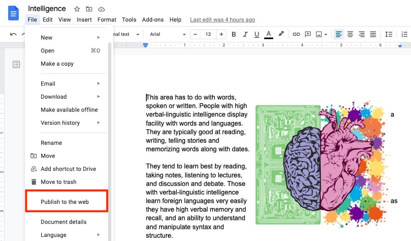Click the Move document to folder icon
This screenshot has height=241, width=411.
pos(89,9)
